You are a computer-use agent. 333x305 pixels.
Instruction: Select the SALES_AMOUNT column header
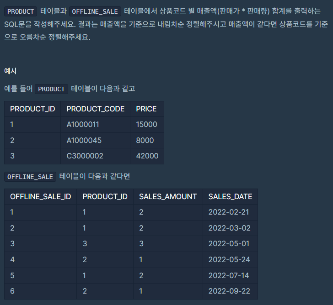(168, 197)
